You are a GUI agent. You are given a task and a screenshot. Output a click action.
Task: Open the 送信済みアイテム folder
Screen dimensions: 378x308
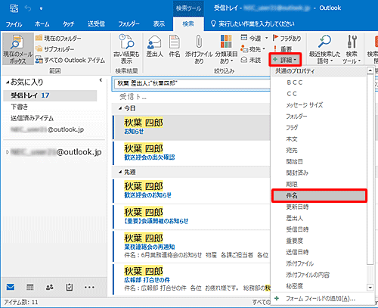(x=32, y=118)
